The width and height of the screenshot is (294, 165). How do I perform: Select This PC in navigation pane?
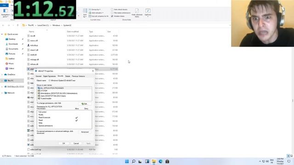point(10,81)
